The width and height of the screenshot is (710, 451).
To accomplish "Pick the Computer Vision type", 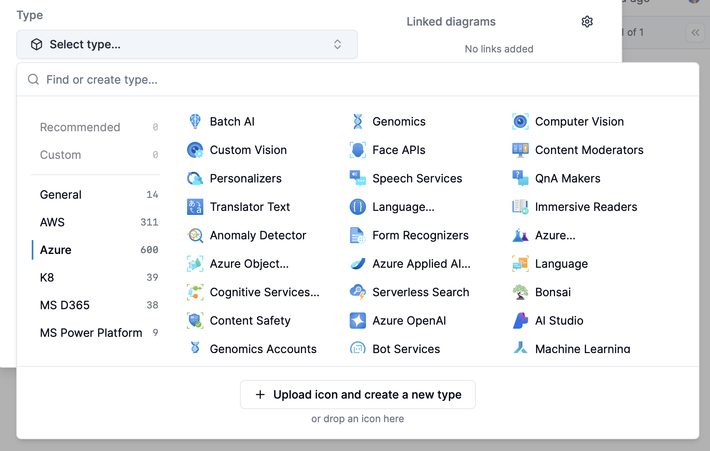I will 579,121.
